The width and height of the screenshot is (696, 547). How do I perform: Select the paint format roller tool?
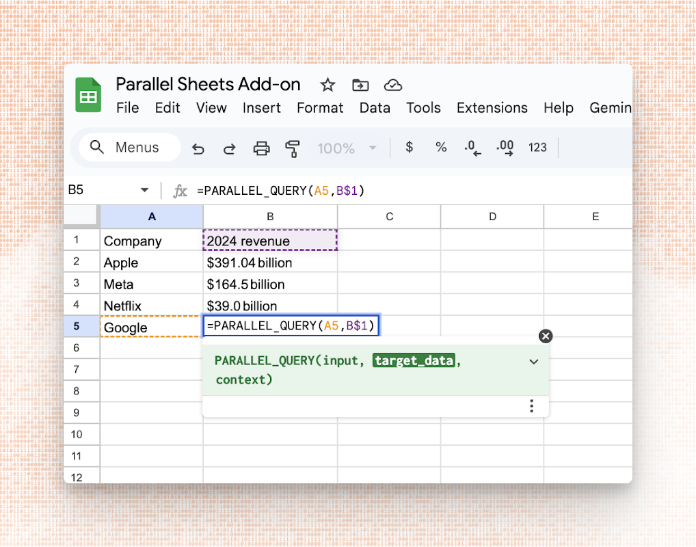[293, 148]
